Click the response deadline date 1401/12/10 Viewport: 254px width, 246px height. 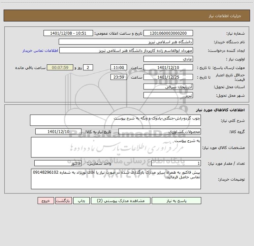(x=168, y=67)
